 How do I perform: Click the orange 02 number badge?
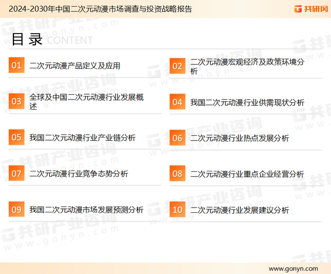(177, 66)
